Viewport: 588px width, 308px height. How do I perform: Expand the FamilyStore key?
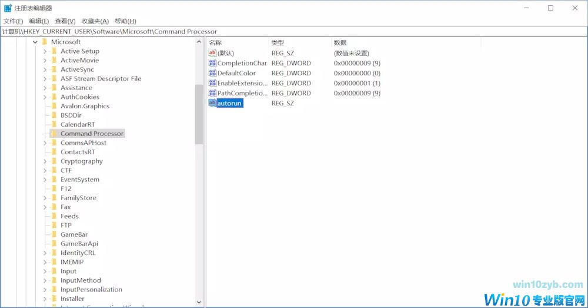pyautogui.click(x=45, y=198)
